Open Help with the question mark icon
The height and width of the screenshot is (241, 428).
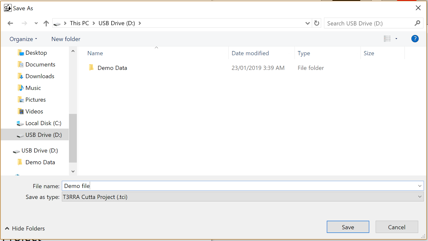[x=415, y=39]
